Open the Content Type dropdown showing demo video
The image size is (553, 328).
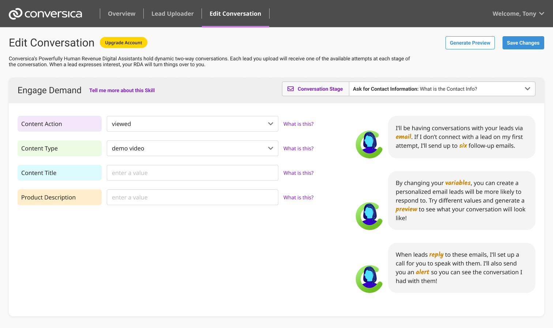pos(192,148)
